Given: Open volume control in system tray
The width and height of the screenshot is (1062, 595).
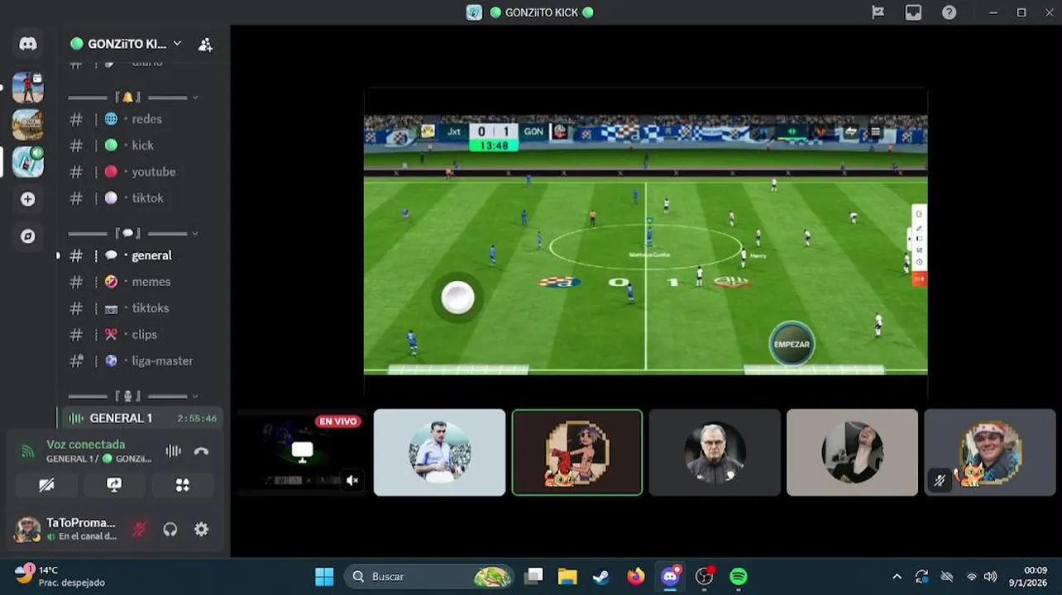Looking at the screenshot, I should [990, 576].
